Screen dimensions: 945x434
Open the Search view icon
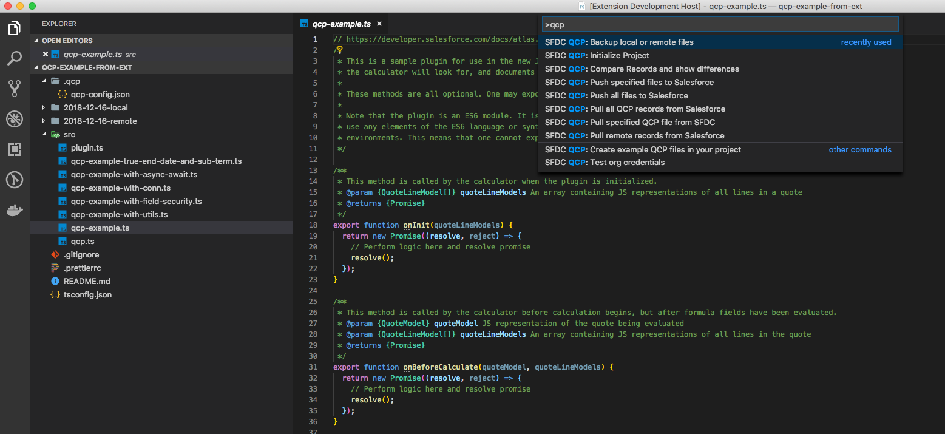(15, 58)
